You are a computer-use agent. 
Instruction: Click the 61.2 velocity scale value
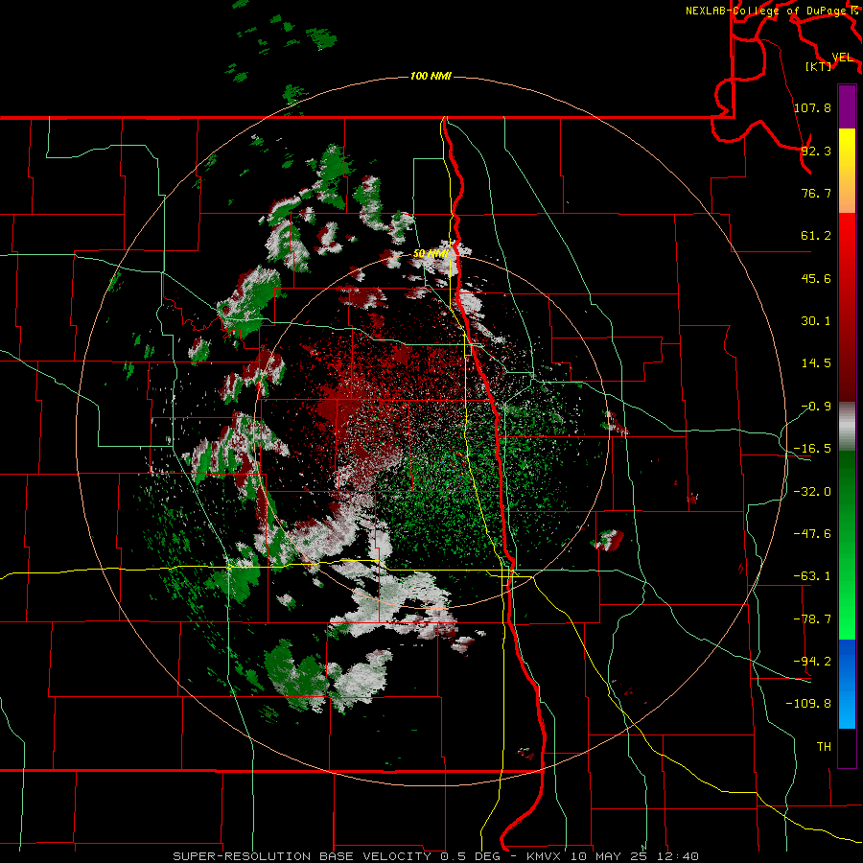816,236
